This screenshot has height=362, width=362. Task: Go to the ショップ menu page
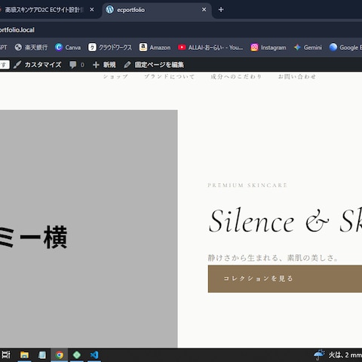115,76
